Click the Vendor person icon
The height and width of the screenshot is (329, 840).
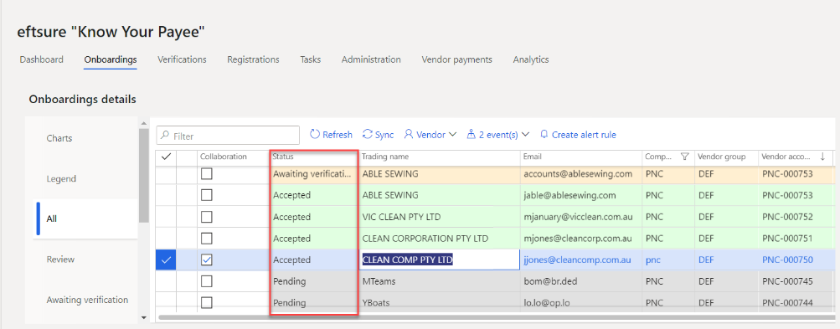tap(409, 135)
